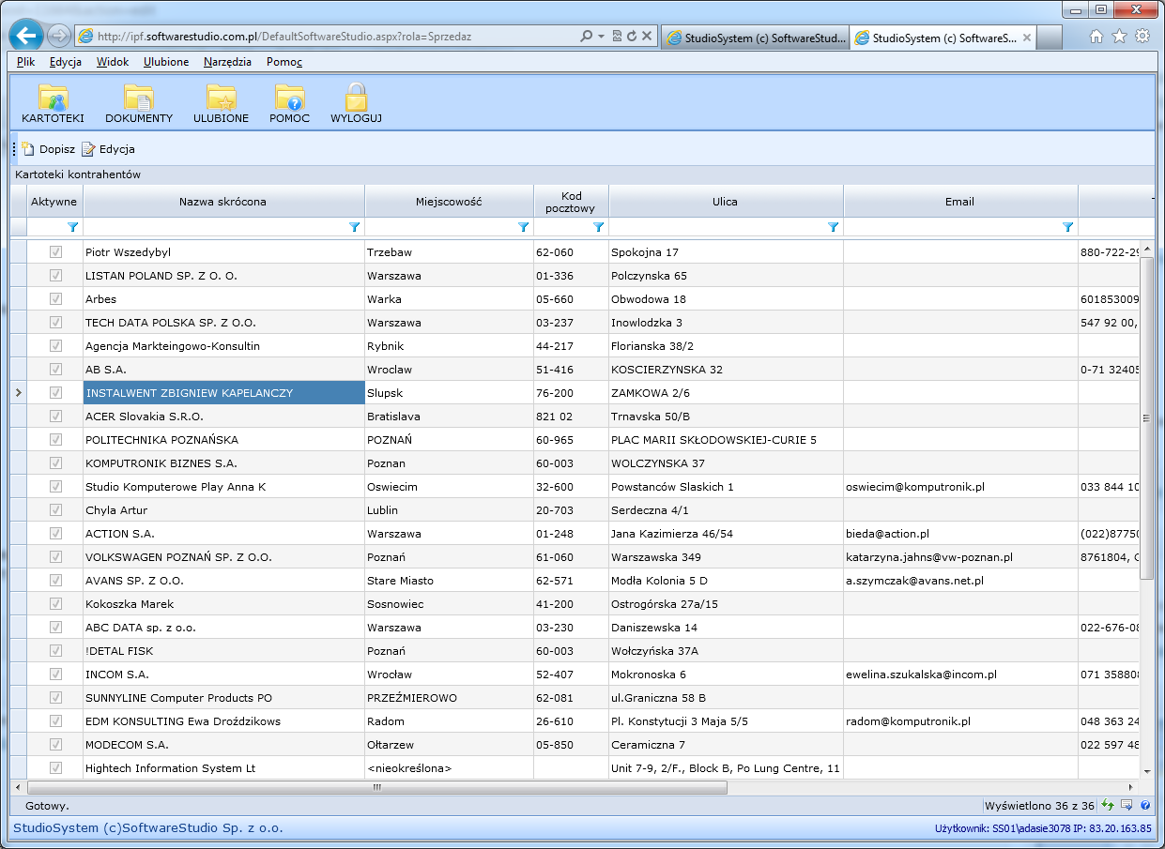Select the INSTALWENT ZBIGNIEW KAPELANCZY cell
This screenshot has height=849, width=1165.
(x=223, y=392)
